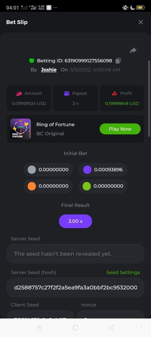Close the Bet Slip panel
151x337 pixels.
pyautogui.click(x=141, y=22)
